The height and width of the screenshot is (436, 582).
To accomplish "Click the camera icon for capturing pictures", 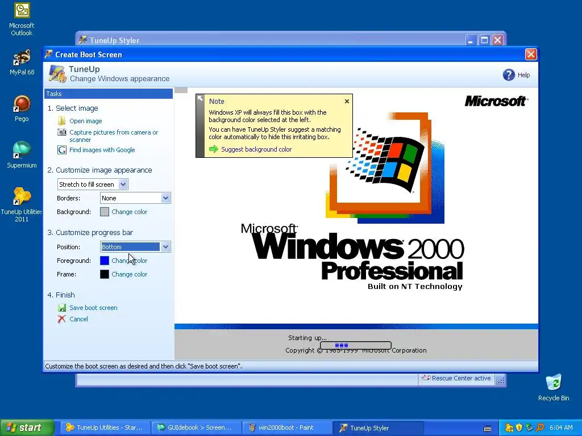I will 61,132.
